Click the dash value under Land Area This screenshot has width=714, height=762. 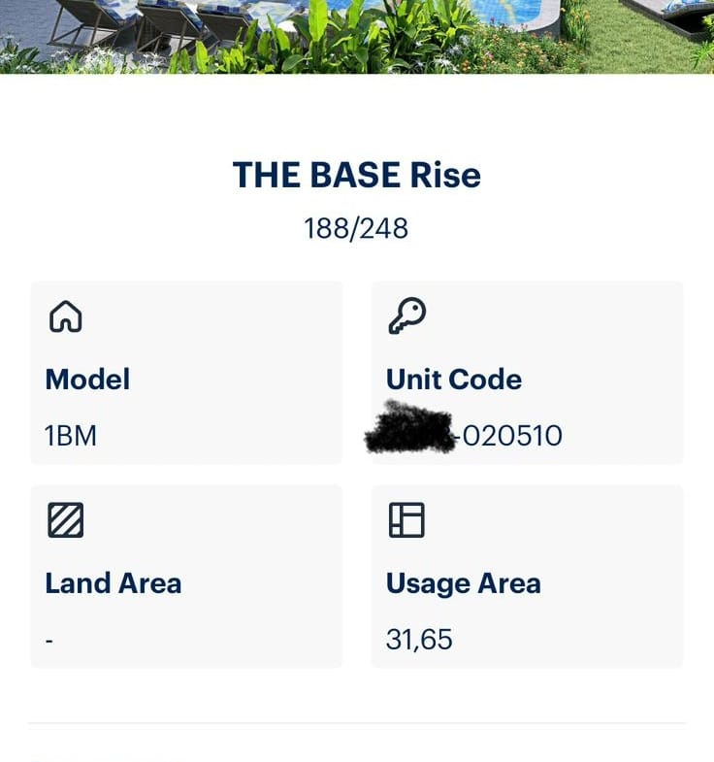point(49,641)
